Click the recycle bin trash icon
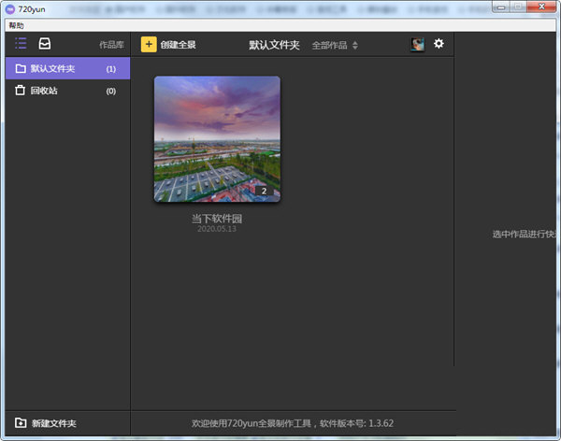 coord(20,90)
